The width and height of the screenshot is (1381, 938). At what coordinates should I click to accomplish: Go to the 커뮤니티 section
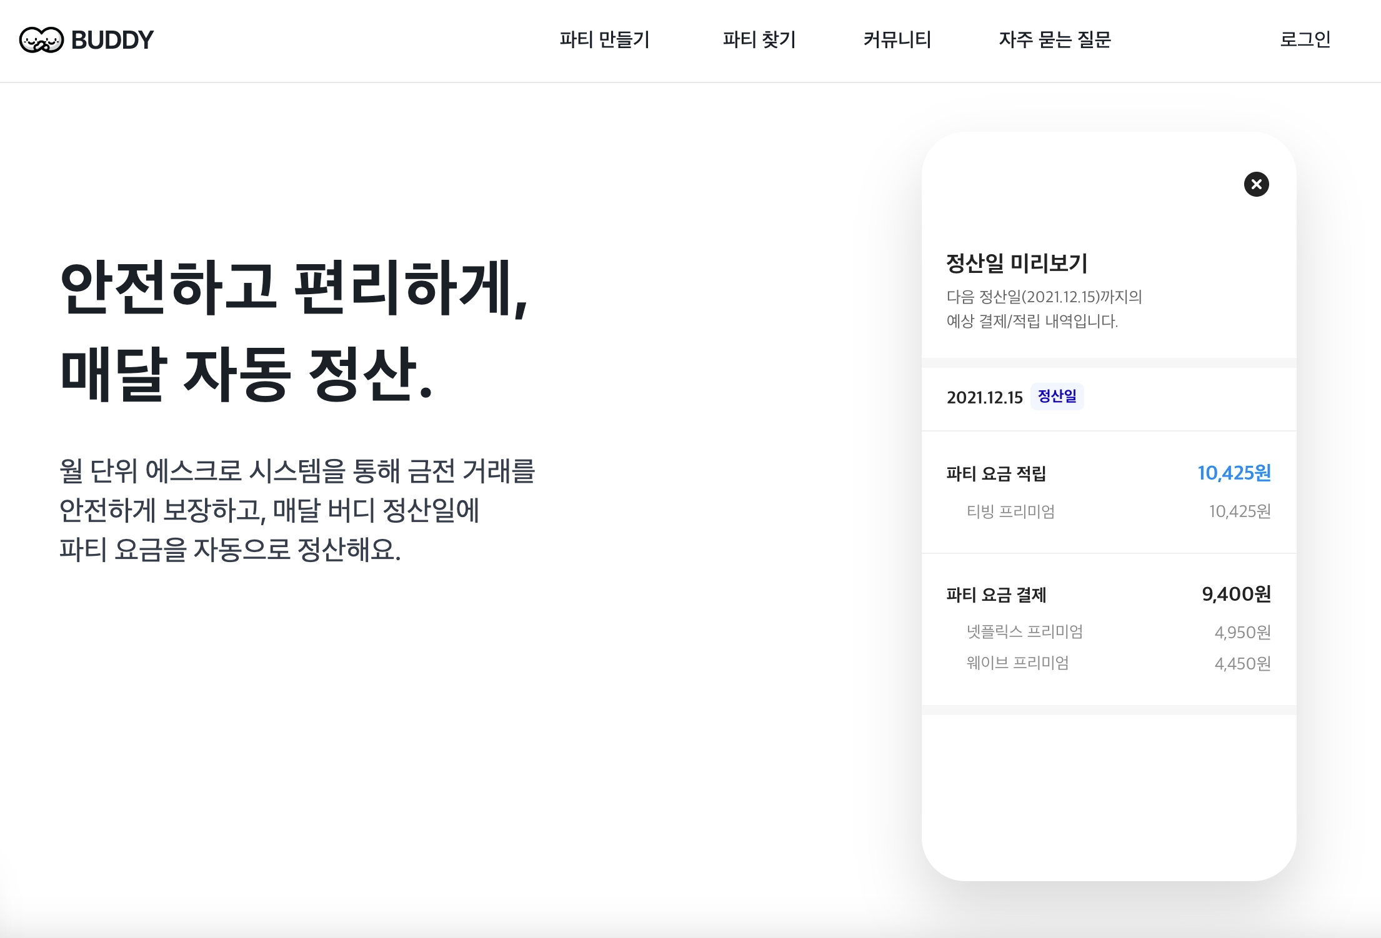click(896, 40)
